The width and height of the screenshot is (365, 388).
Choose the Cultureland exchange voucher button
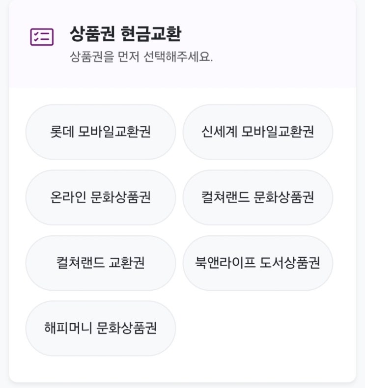click(100, 263)
